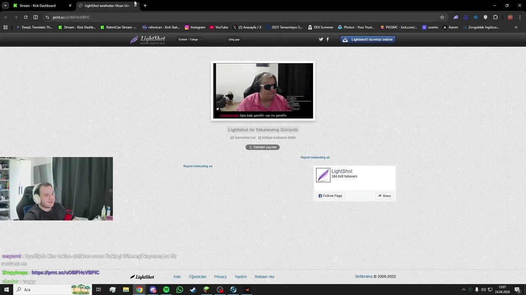Open Task View on the taskbar
The width and height of the screenshot is (526, 295).
point(99,290)
